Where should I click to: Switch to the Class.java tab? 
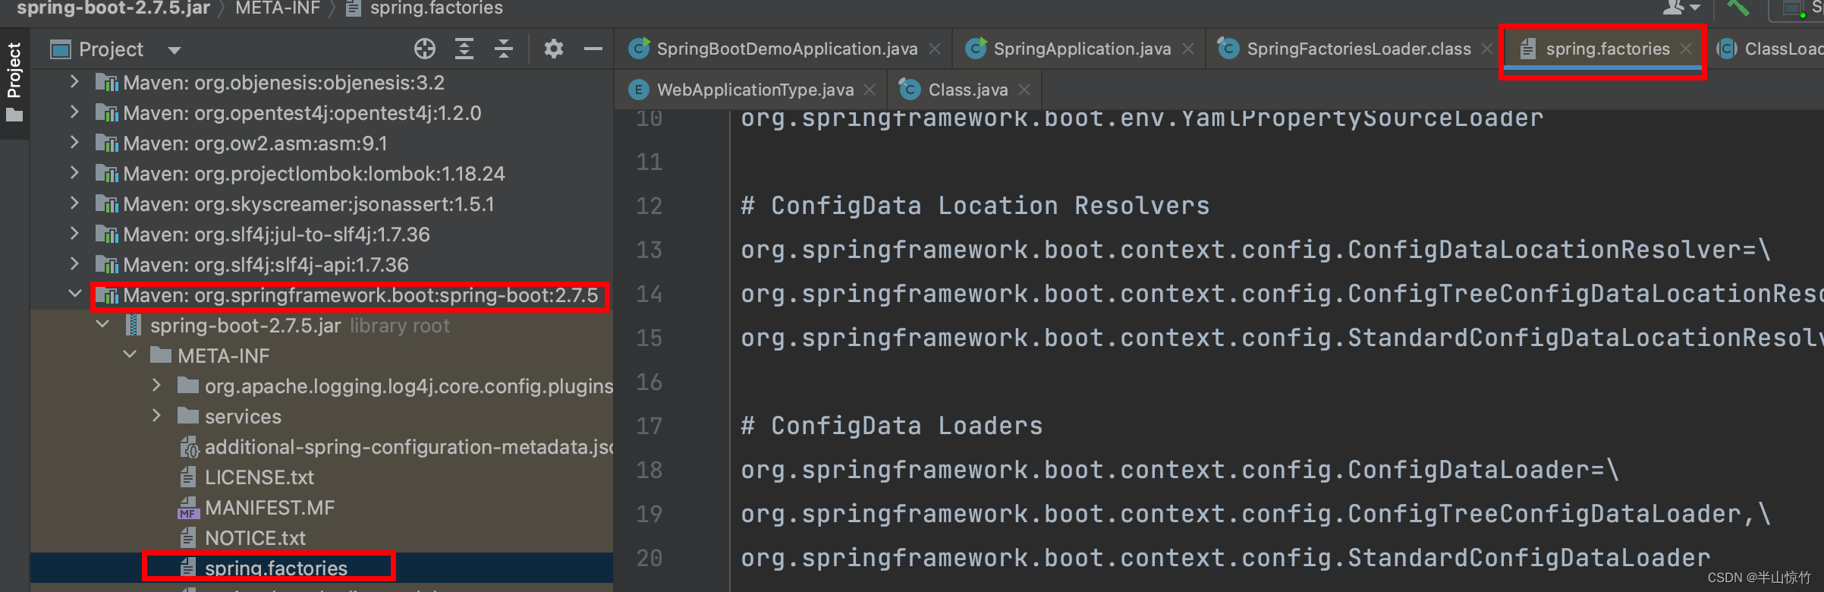click(x=968, y=90)
